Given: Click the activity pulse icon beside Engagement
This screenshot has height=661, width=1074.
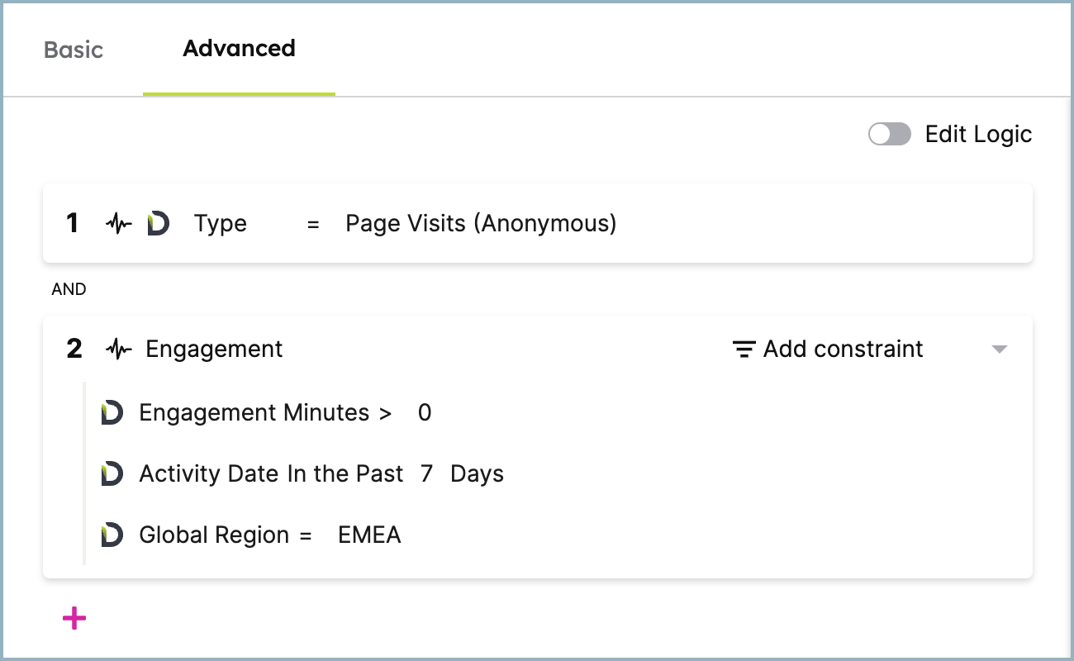Looking at the screenshot, I should click(119, 350).
